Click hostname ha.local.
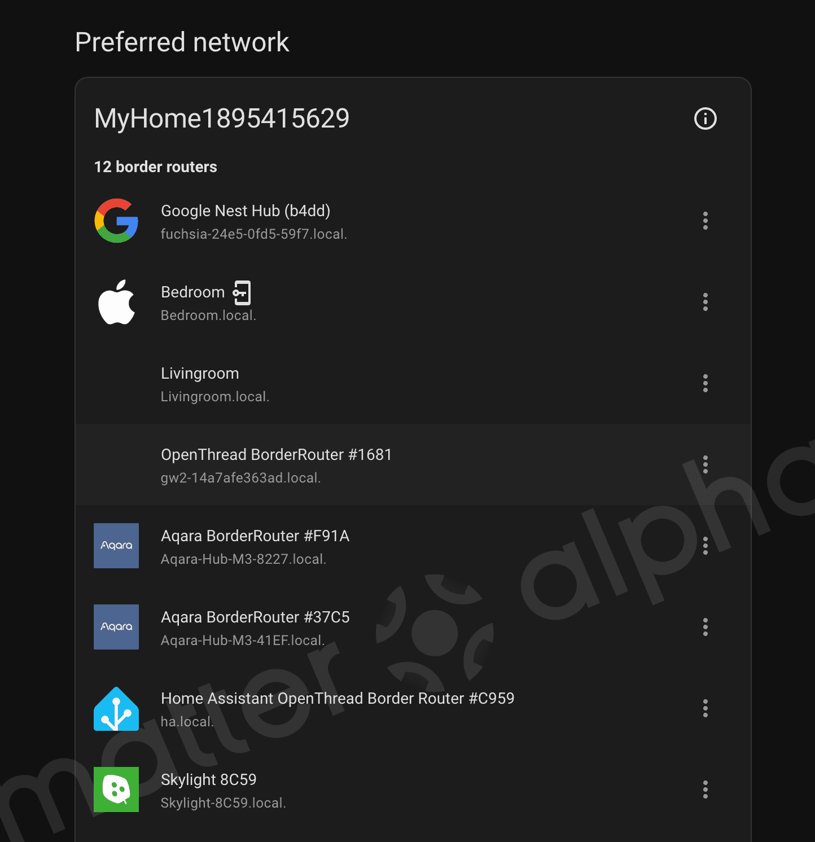 [187, 722]
